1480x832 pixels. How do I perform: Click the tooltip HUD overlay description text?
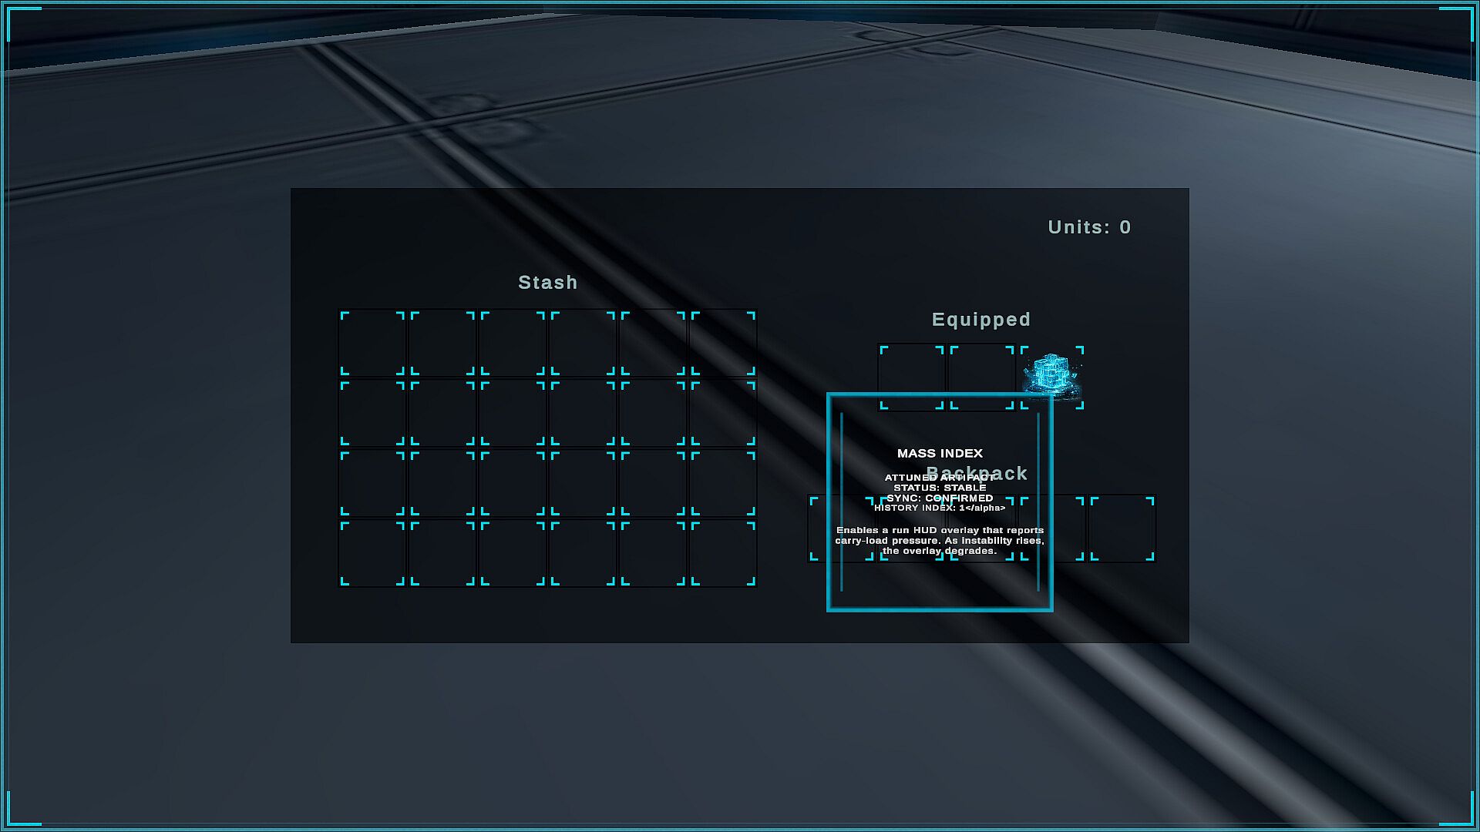pyautogui.click(x=940, y=540)
